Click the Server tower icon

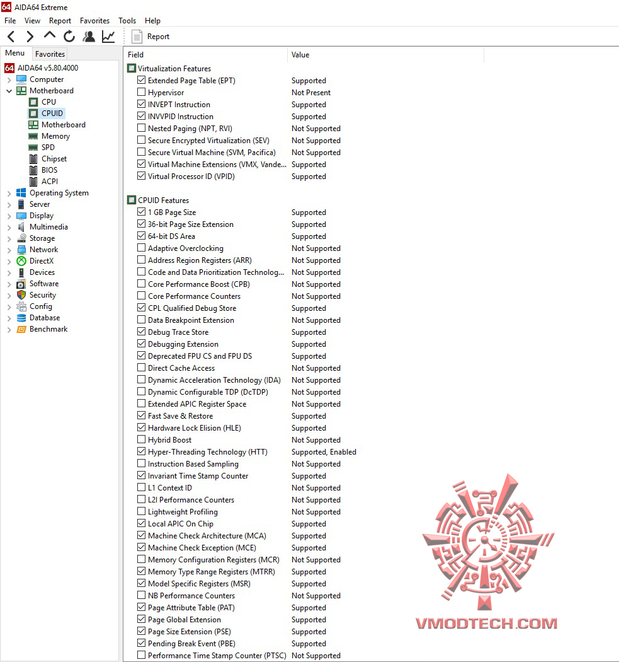point(21,204)
